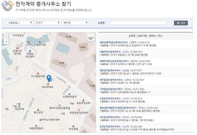197x135 pixels.
Task: Click the 상호명 field label
Action: [101, 23]
